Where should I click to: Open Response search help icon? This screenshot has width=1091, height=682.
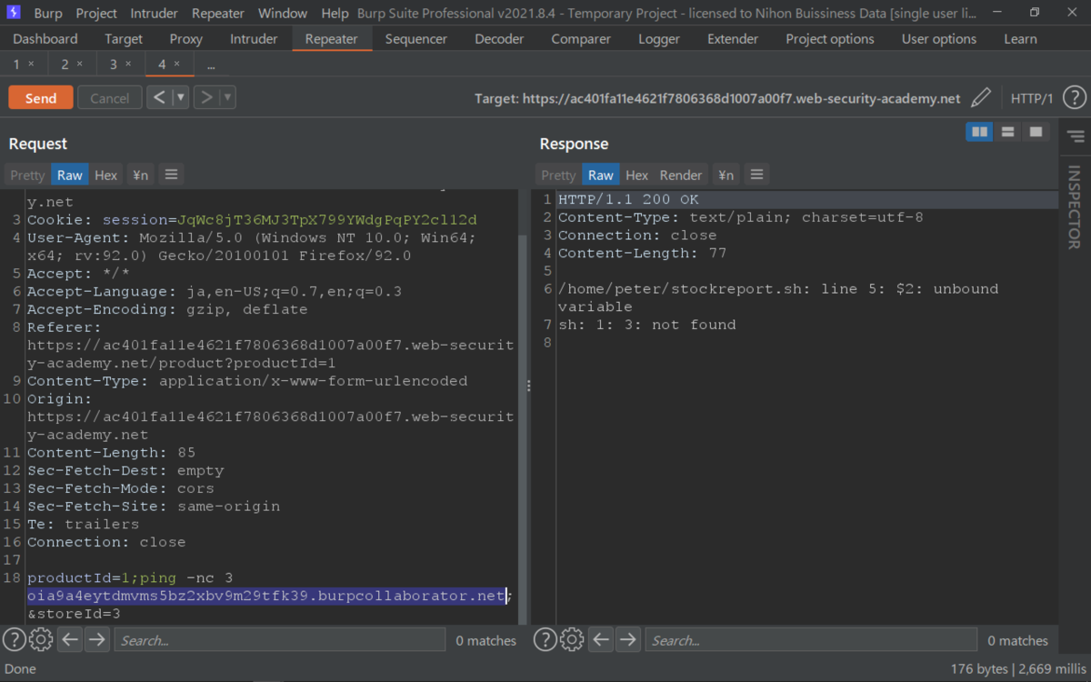(x=545, y=640)
